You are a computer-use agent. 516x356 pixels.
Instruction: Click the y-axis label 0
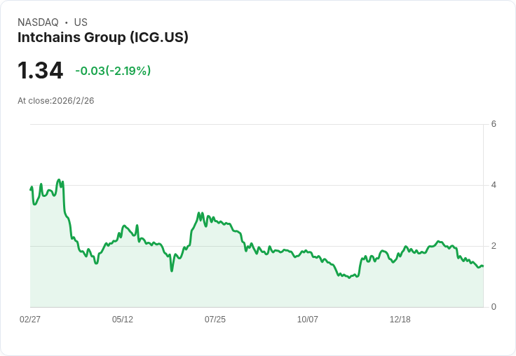click(494, 307)
